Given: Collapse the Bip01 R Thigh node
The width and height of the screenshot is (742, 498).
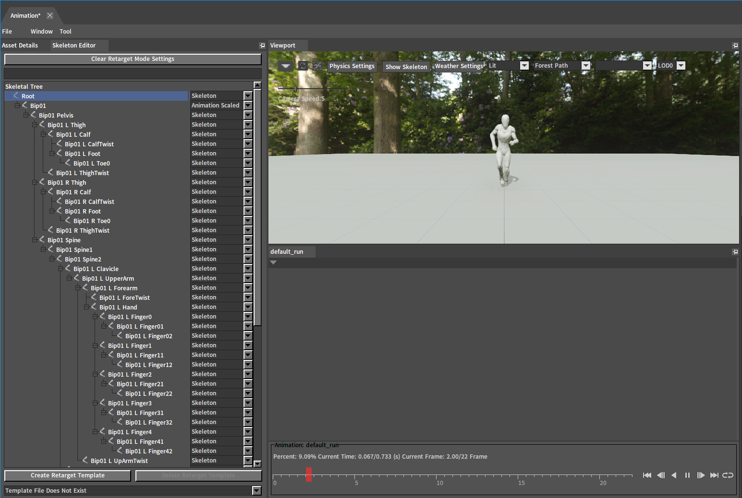Looking at the screenshot, I should tap(35, 182).
